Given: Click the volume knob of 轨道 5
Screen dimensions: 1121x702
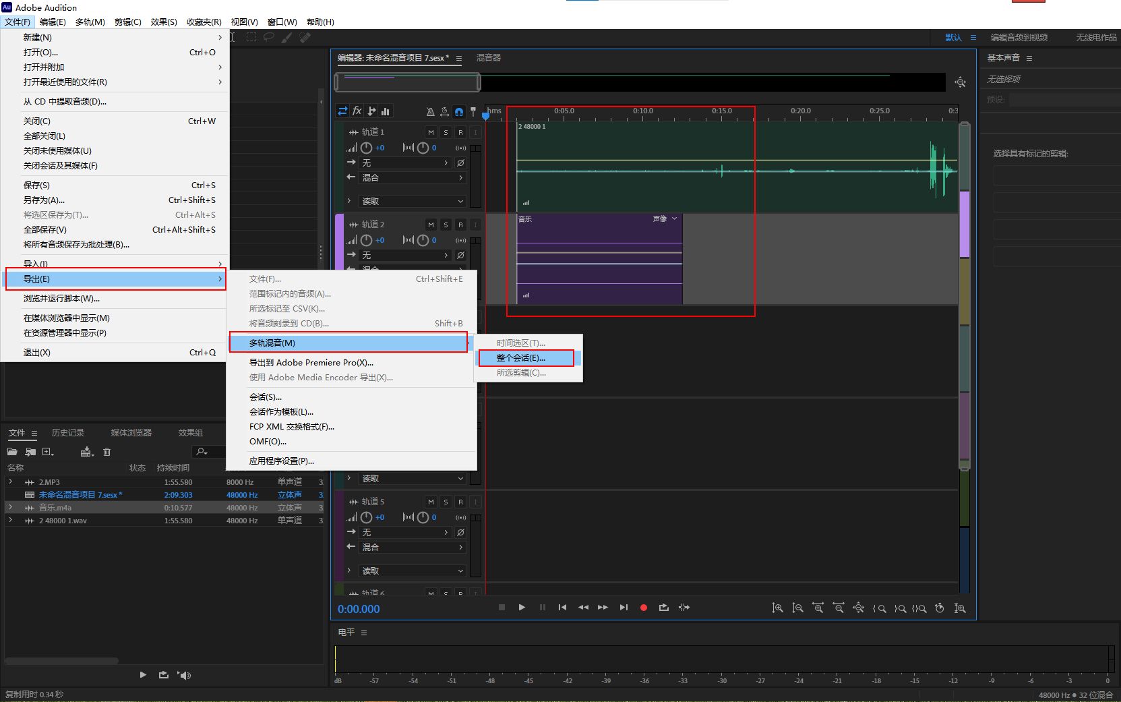Looking at the screenshot, I should click(366, 517).
